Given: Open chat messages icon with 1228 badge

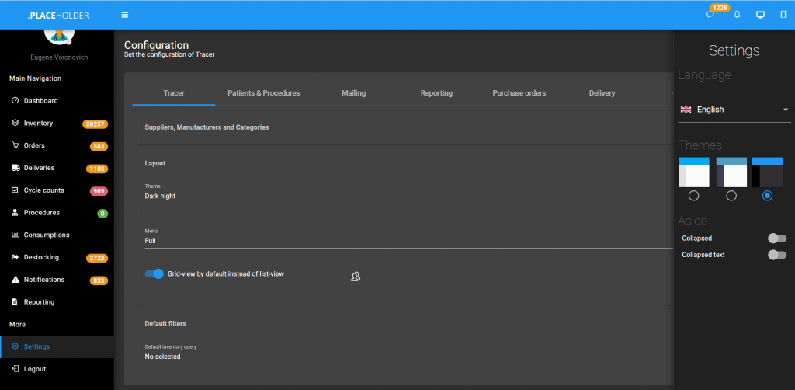Looking at the screenshot, I should coord(710,15).
